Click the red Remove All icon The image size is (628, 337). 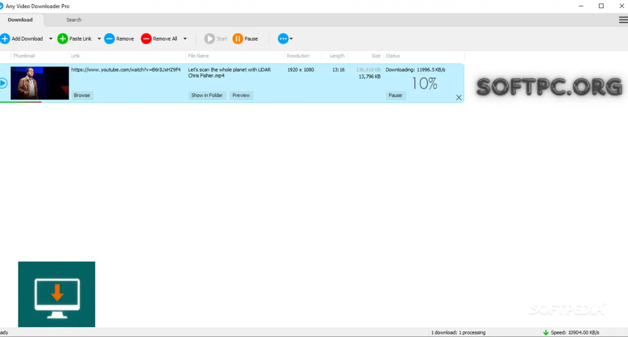146,38
